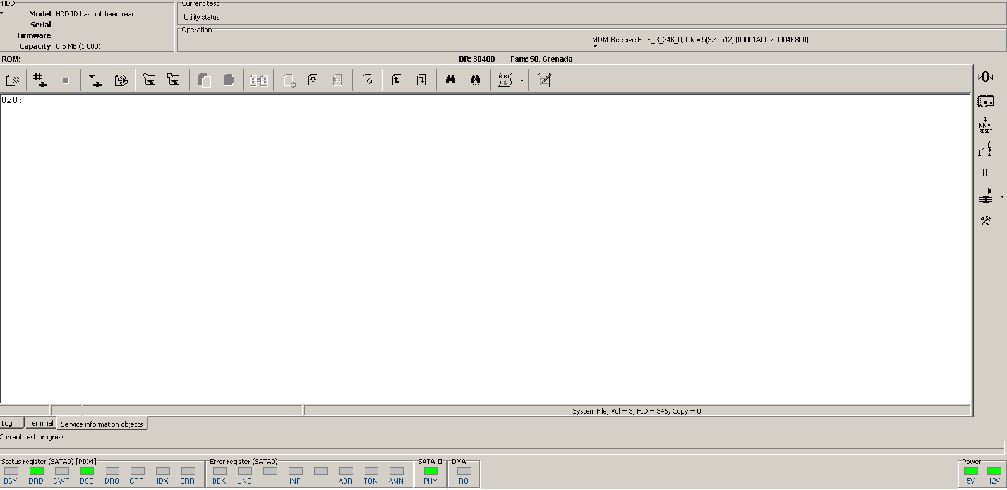Click the grayed 123 page icon
The height and width of the screenshot is (490, 1007).
(x=337, y=80)
